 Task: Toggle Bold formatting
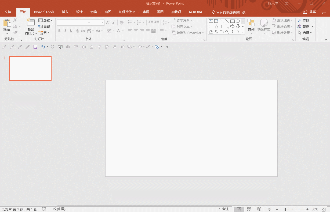pyautogui.click(x=59, y=31)
